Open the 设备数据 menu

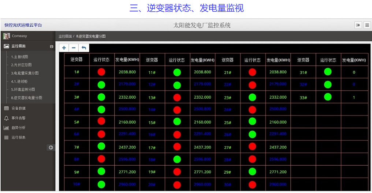[x=19, y=108]
